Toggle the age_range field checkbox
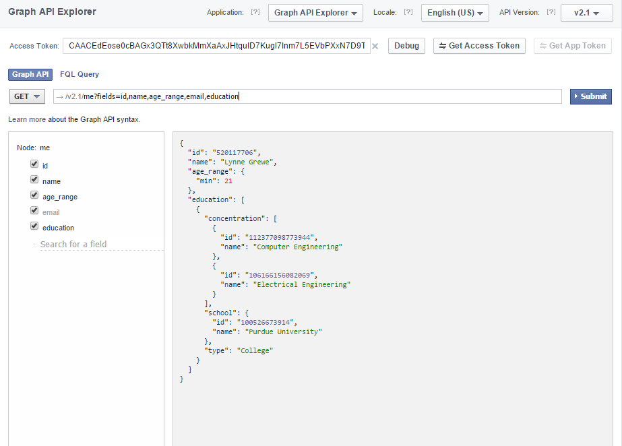This screenshot has width=622, height=446. [x=34, y=195]
